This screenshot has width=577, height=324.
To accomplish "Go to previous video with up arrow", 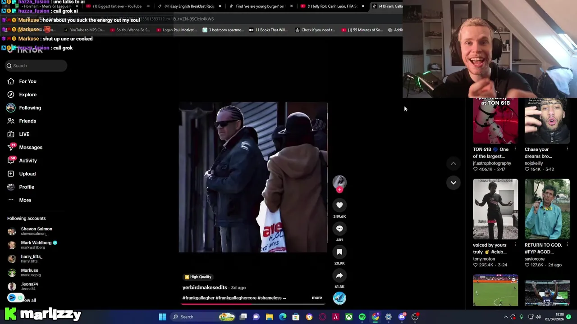I will [x=453, y=164].
